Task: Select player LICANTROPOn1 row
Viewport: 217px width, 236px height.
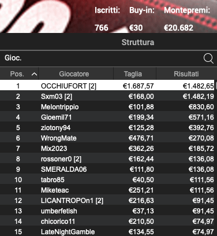Action: point(107,201)
